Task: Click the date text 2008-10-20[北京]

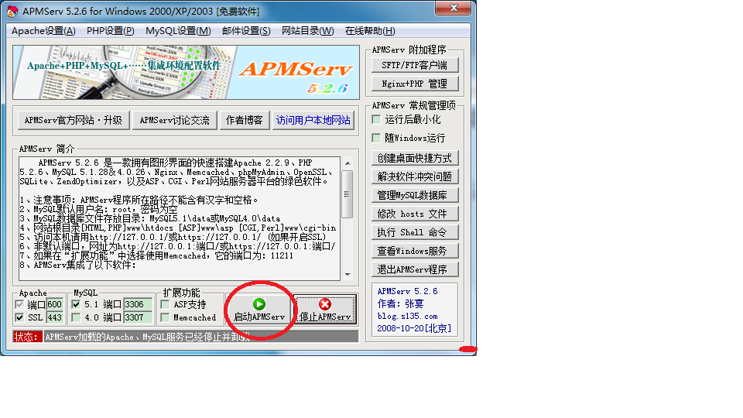Action: 414,328
